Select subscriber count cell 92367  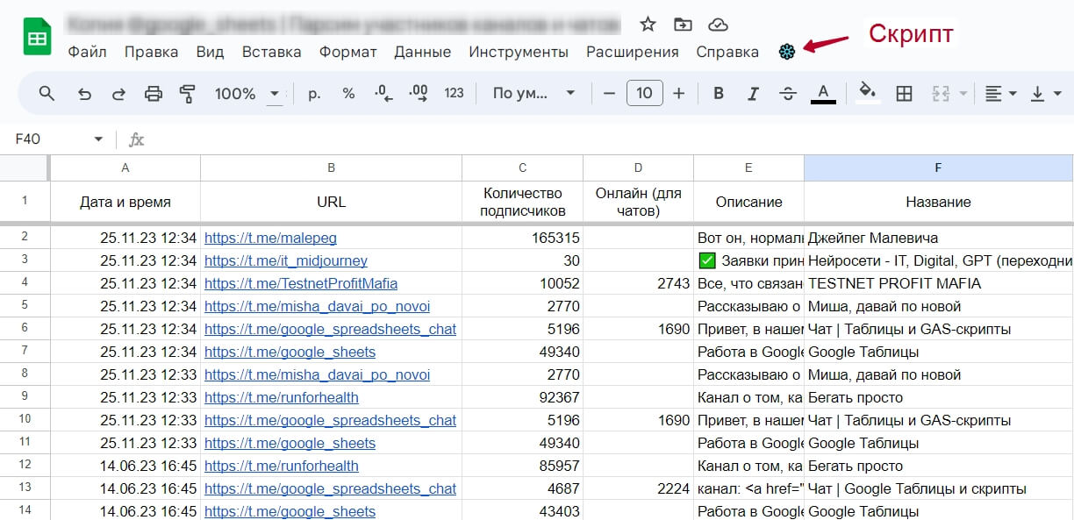[x=522, y=397]
